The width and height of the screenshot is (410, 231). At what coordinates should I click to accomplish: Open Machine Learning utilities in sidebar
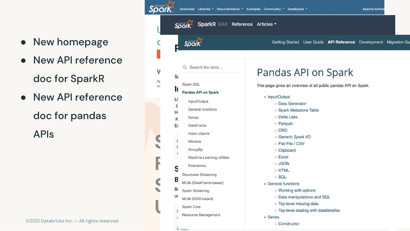click(209, 158)
